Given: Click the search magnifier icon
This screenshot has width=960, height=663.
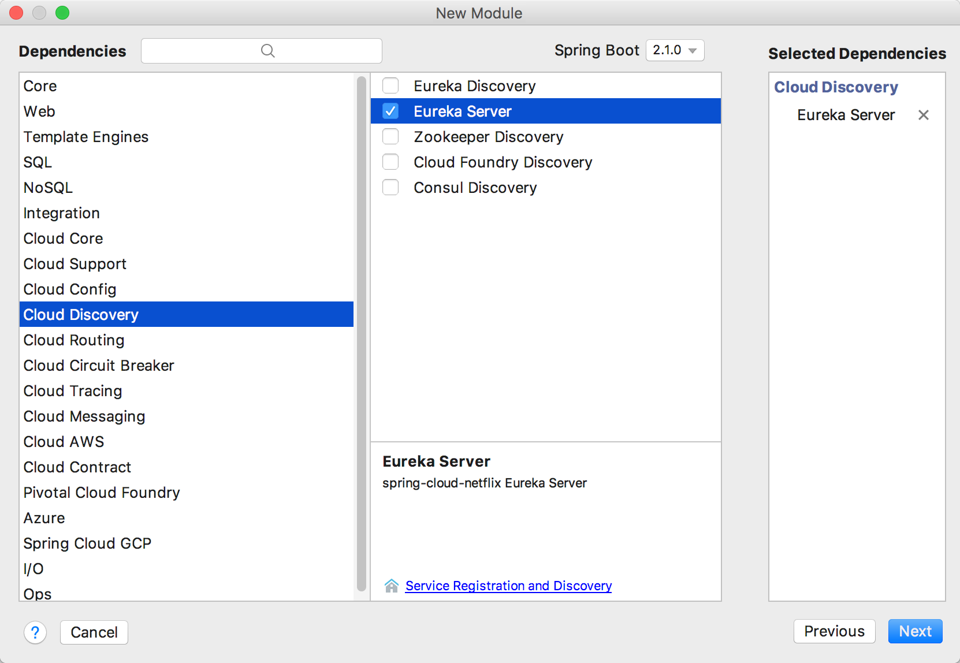Looking at the screenshot, I should tap(267, 51).
